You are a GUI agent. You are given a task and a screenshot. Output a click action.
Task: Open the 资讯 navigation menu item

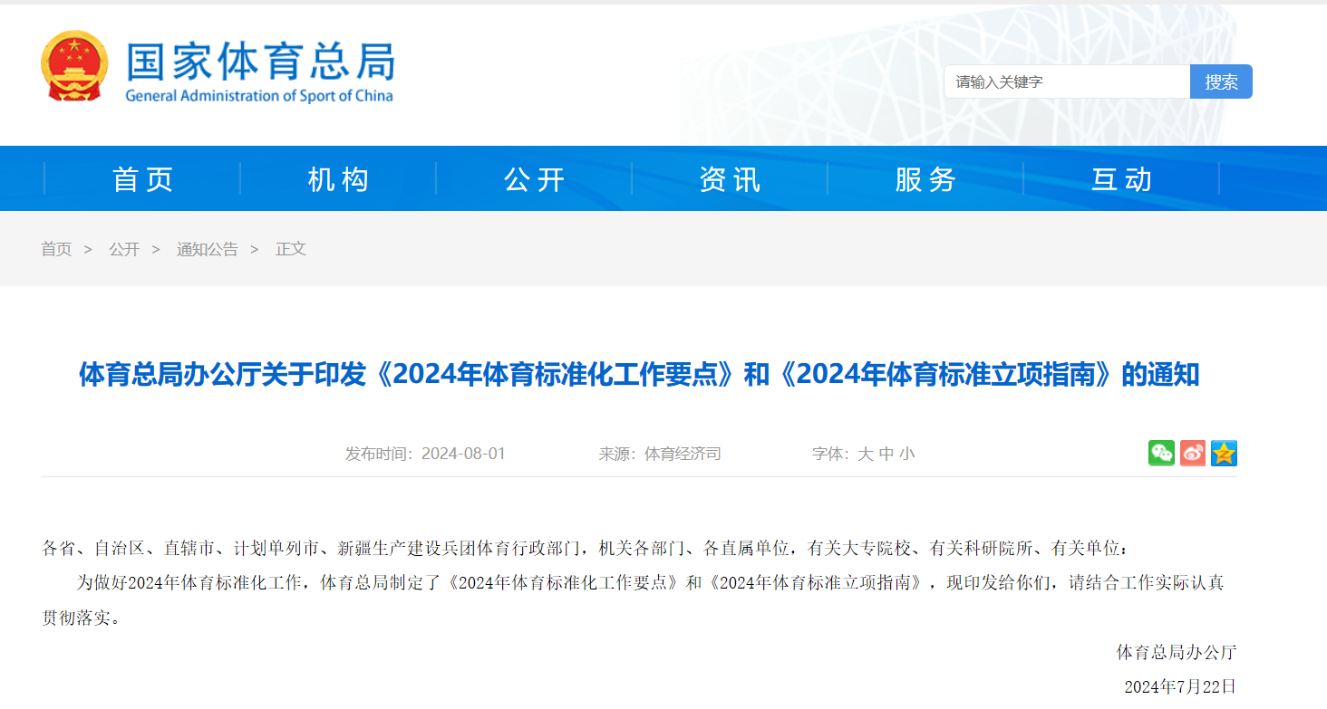pyautogui.click(x=730, y=179)
